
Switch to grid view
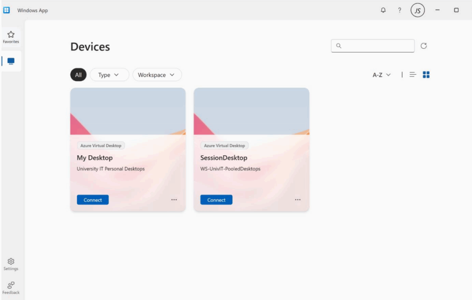425,74
